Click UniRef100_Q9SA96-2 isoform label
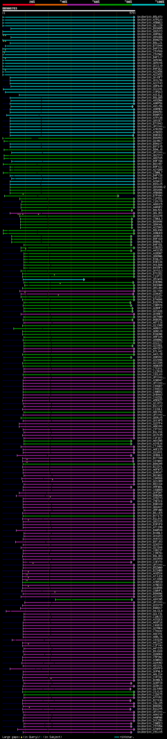167x739 pixels. click(x=151, y=187)
